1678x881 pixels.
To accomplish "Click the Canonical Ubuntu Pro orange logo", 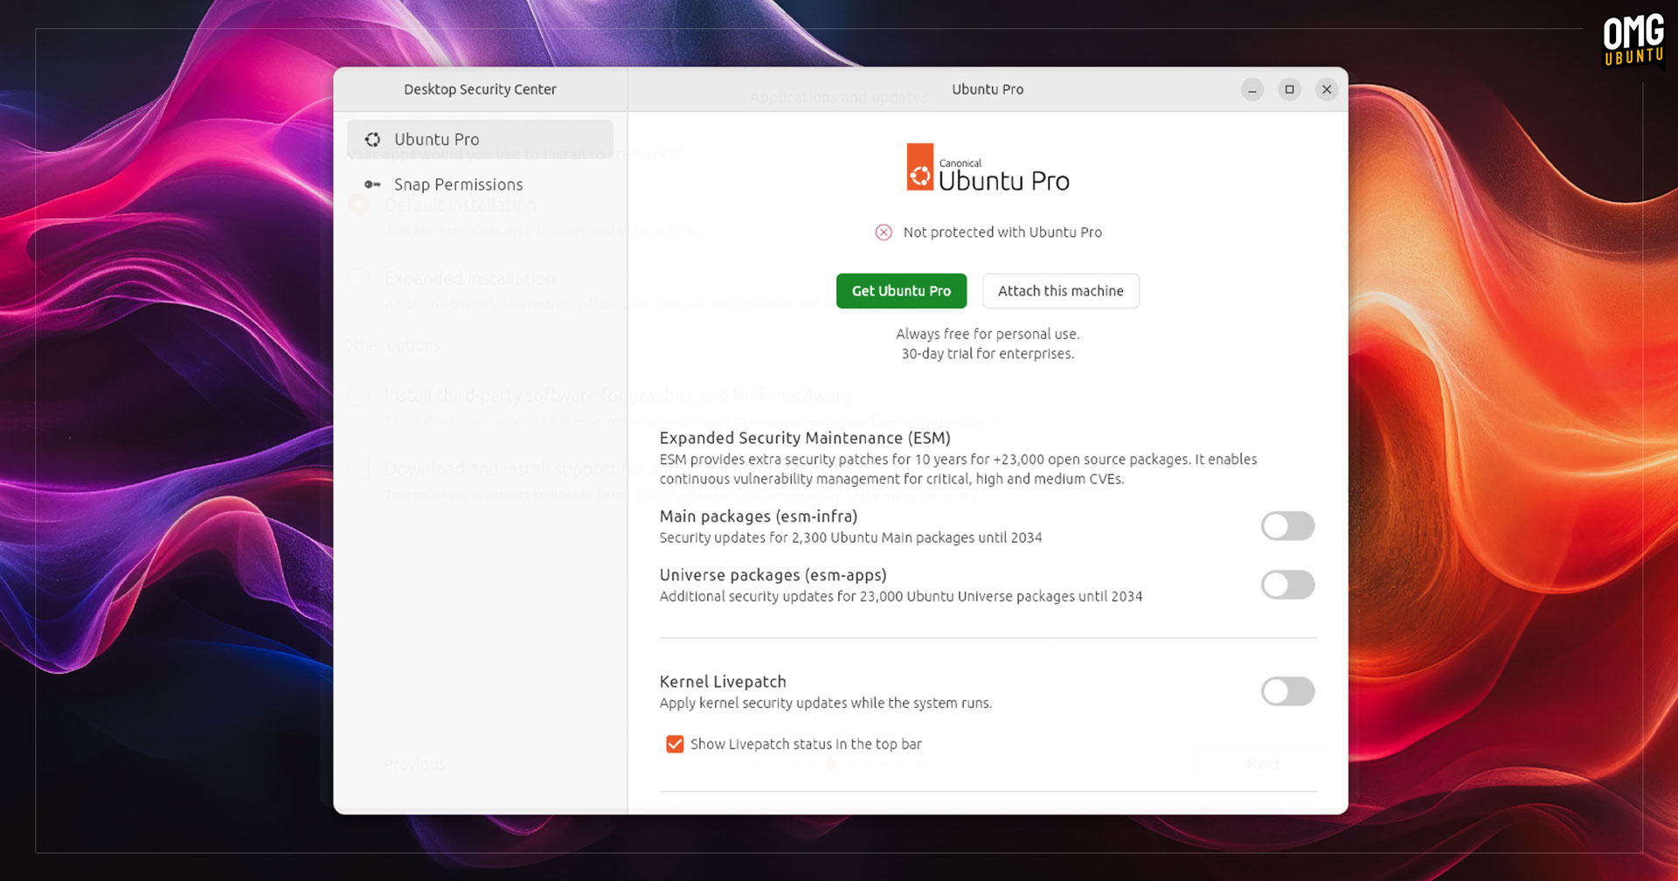I will point(920,167).
